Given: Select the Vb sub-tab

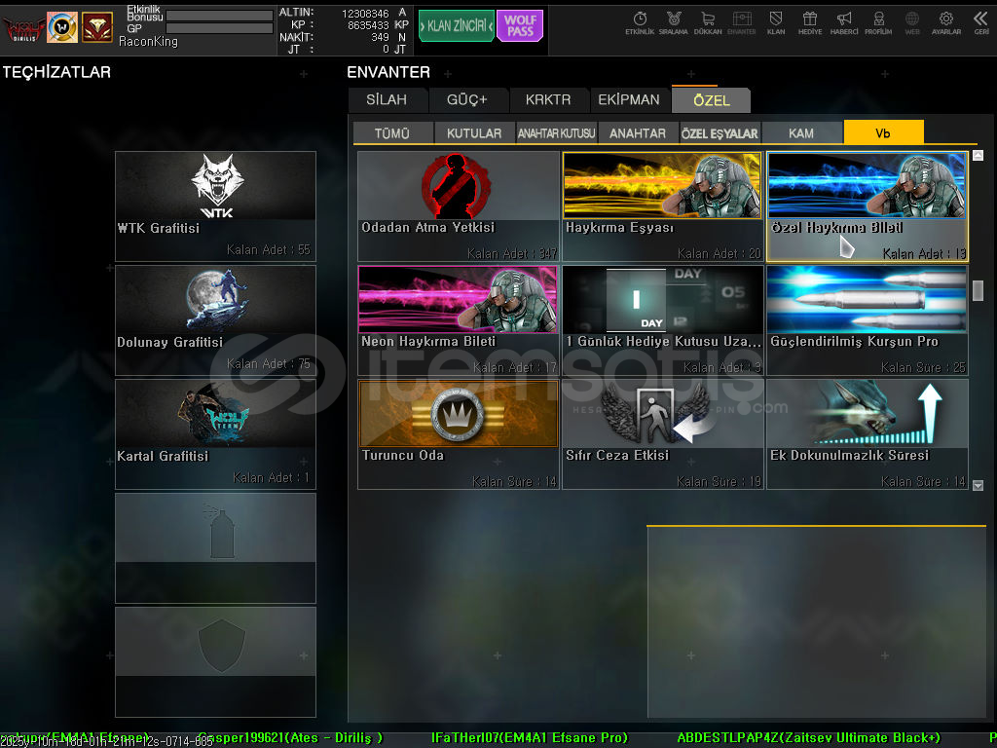Looking at the screenshot, I should coord(883,132).
